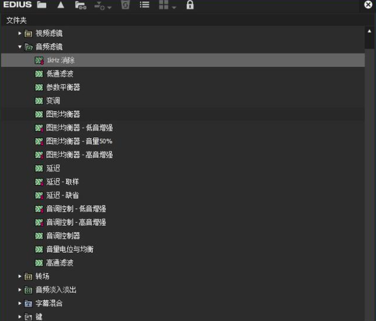This screenshot has height=321, width=376.
Task: Expand the 字幕混合 folder arrow
Action: pos(20,303)
